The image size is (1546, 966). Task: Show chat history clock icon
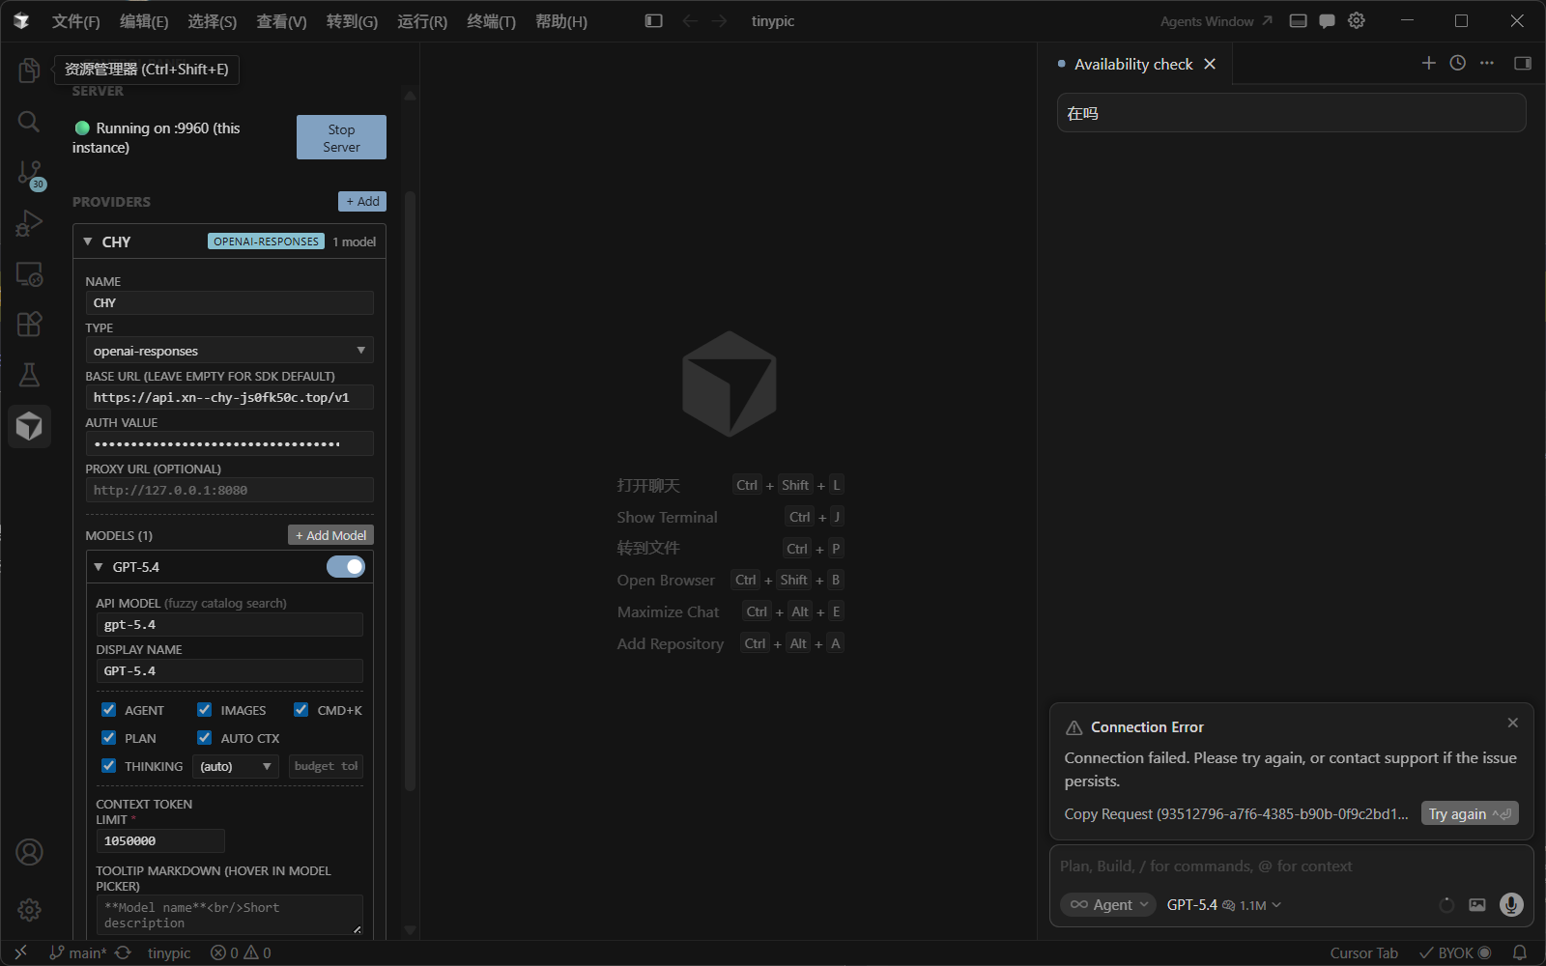tap(1458, 64)
